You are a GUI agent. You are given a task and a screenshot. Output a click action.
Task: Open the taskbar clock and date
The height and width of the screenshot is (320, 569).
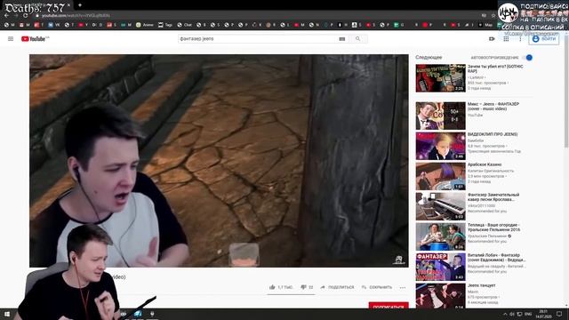(543, 314)
